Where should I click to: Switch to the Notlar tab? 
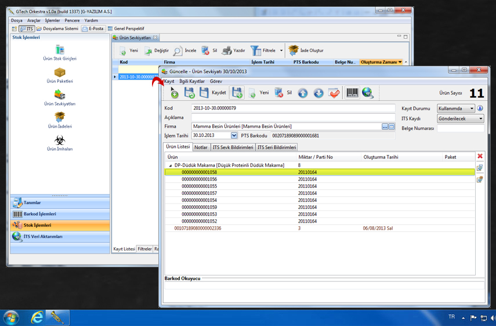pos(201,147)
